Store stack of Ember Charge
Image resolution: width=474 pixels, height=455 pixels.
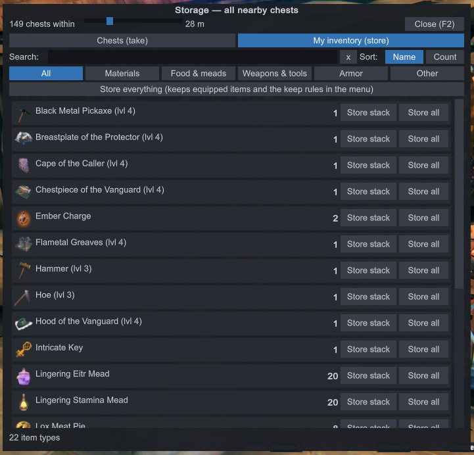[x=368, y=218]
